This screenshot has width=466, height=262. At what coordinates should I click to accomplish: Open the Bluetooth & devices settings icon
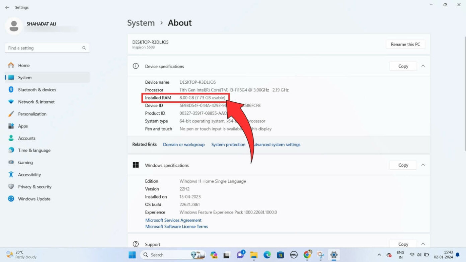pos(11,90)
